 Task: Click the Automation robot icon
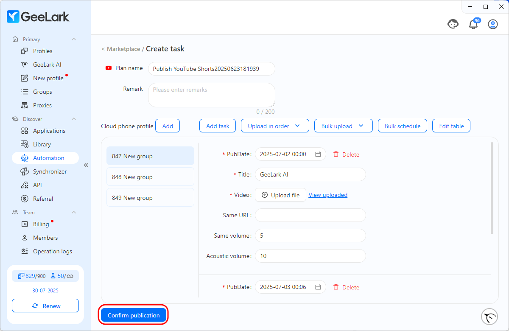click(x=25, y=158)
